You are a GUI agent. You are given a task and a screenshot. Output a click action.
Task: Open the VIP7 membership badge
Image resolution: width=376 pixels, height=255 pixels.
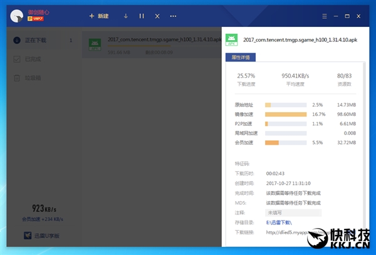pyautogui.click(x=36, y=18)
